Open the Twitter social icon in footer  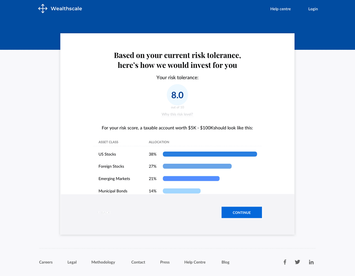297,262
